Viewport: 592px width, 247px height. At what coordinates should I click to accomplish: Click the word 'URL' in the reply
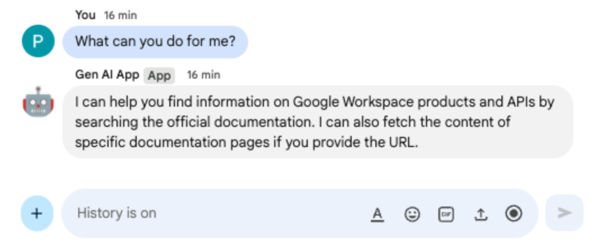click(403, 141)
